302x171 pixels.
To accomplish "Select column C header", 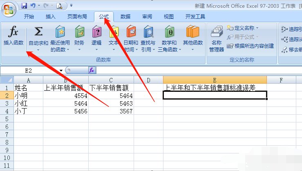I will (x=111, y=80).
